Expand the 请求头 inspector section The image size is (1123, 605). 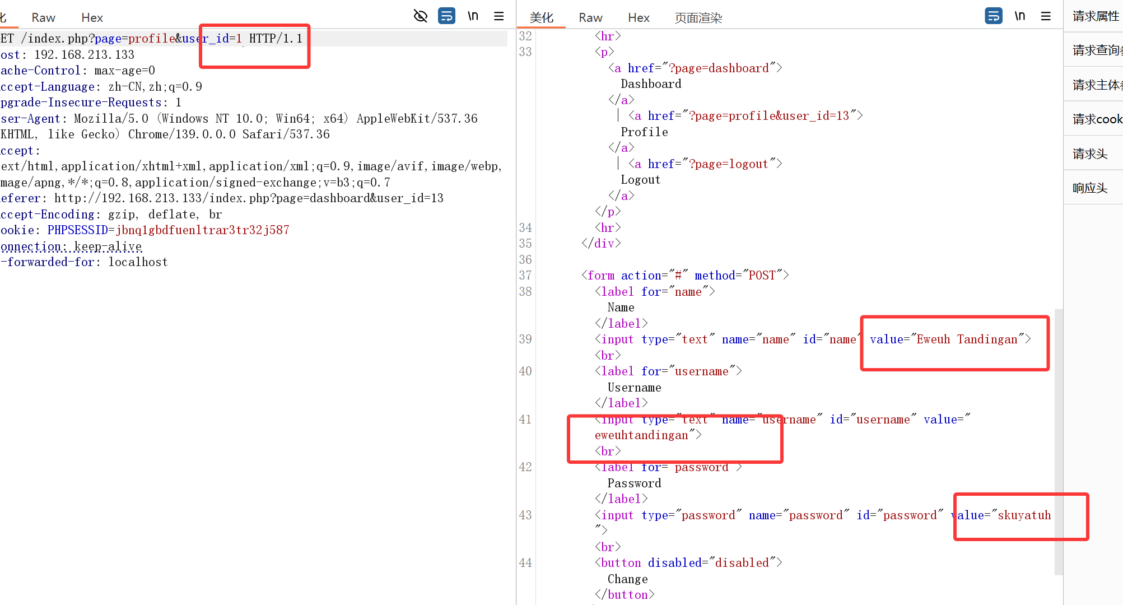1090,153
